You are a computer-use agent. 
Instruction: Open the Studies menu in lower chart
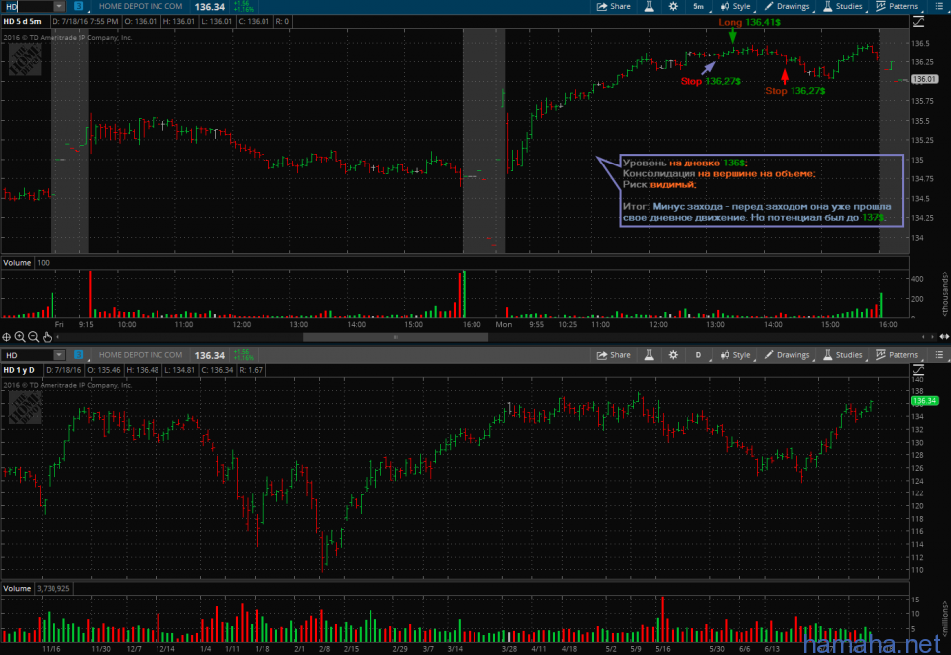[843, 355]
